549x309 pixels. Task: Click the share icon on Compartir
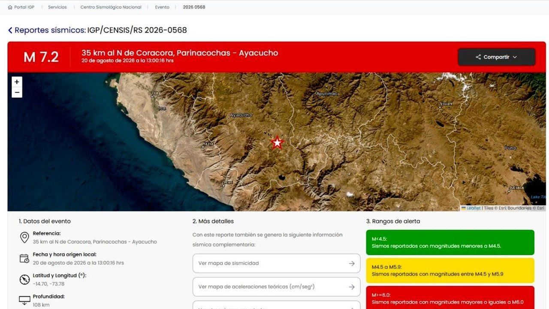pyautogui.click(x=478, y=57)
